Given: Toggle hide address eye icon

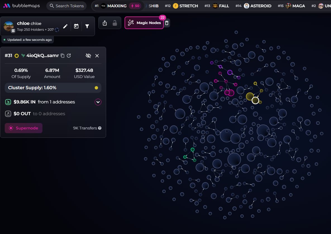Looking at the screenshot, I should point(88,56).
